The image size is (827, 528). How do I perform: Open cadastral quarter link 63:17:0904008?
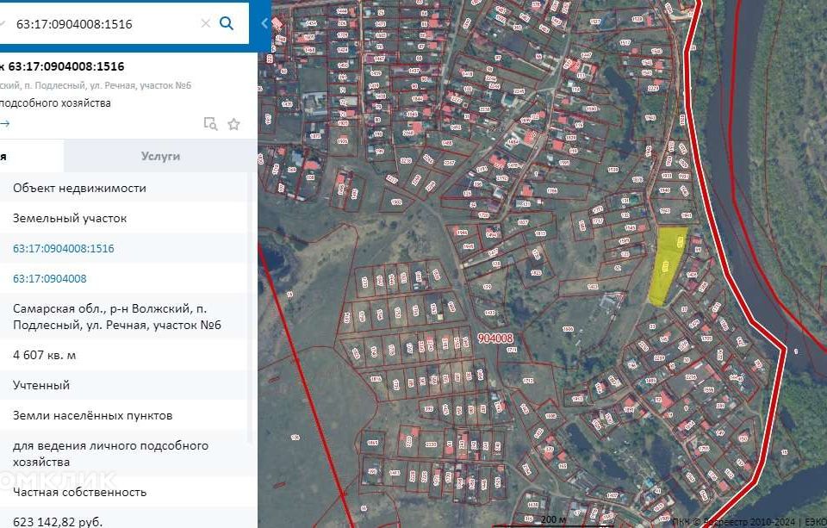50,278
